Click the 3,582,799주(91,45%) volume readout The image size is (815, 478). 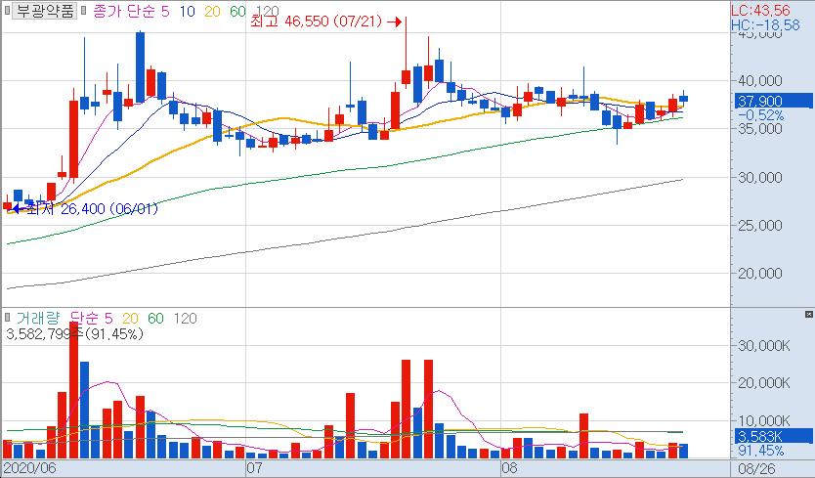[x=74, y=334]
